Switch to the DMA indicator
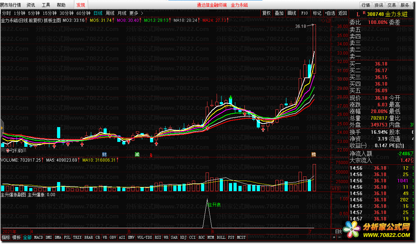417x244 pixels. pos(58,237)
